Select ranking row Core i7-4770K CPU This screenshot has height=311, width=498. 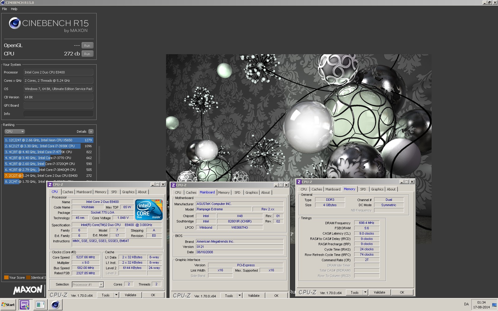click(x=49, y=152)
